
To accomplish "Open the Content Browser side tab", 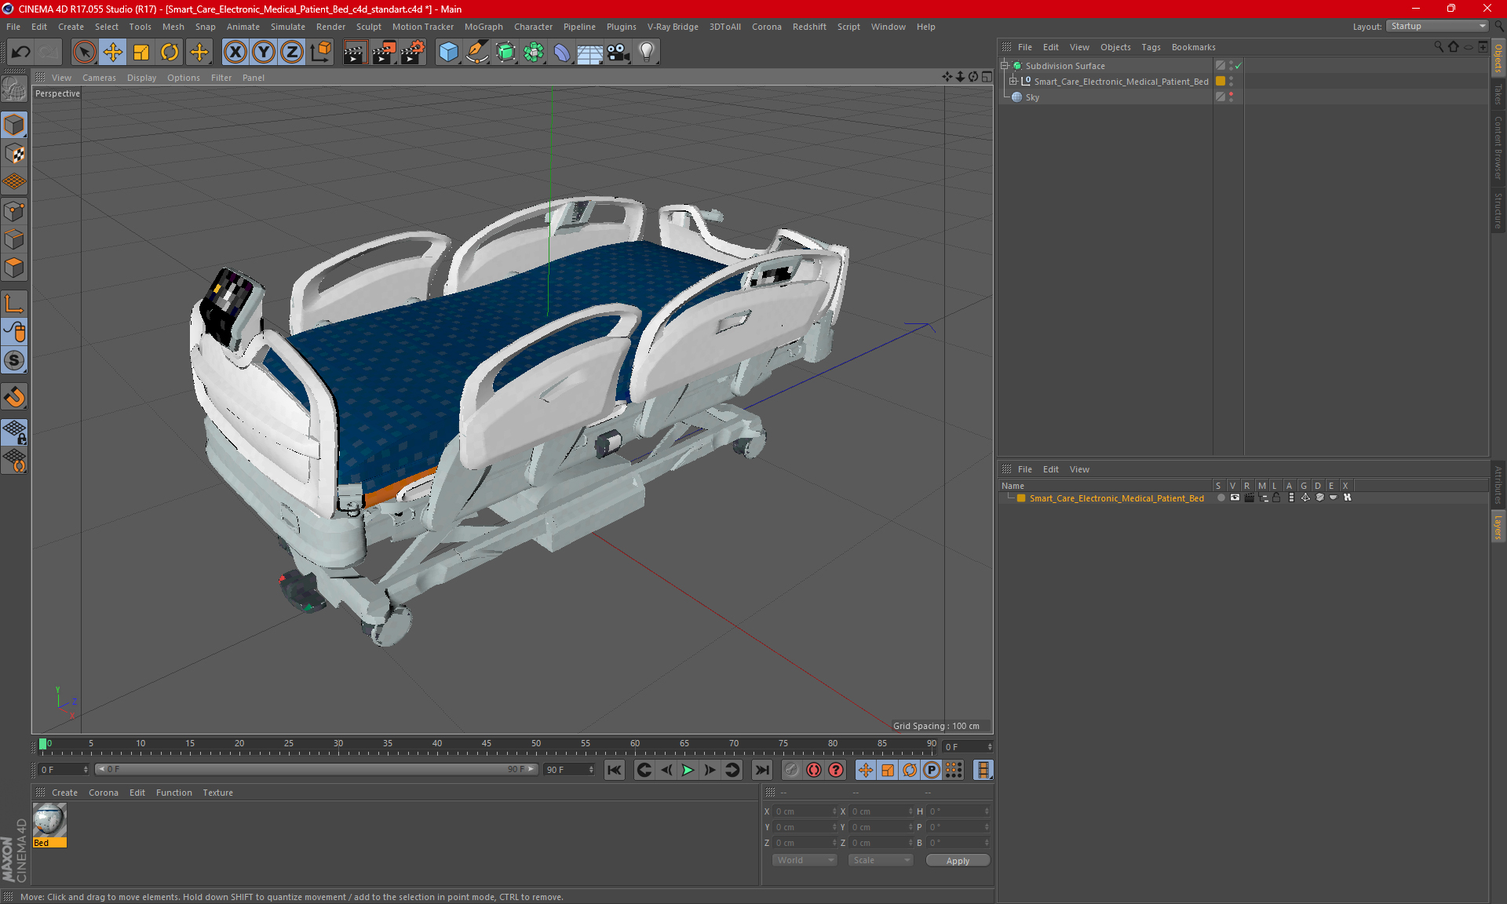I will 1498,148.
